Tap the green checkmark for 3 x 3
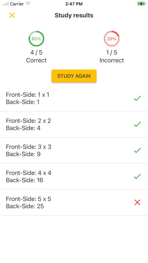The width and height of the screenshot is (148, 263). (x=137, y=150)
